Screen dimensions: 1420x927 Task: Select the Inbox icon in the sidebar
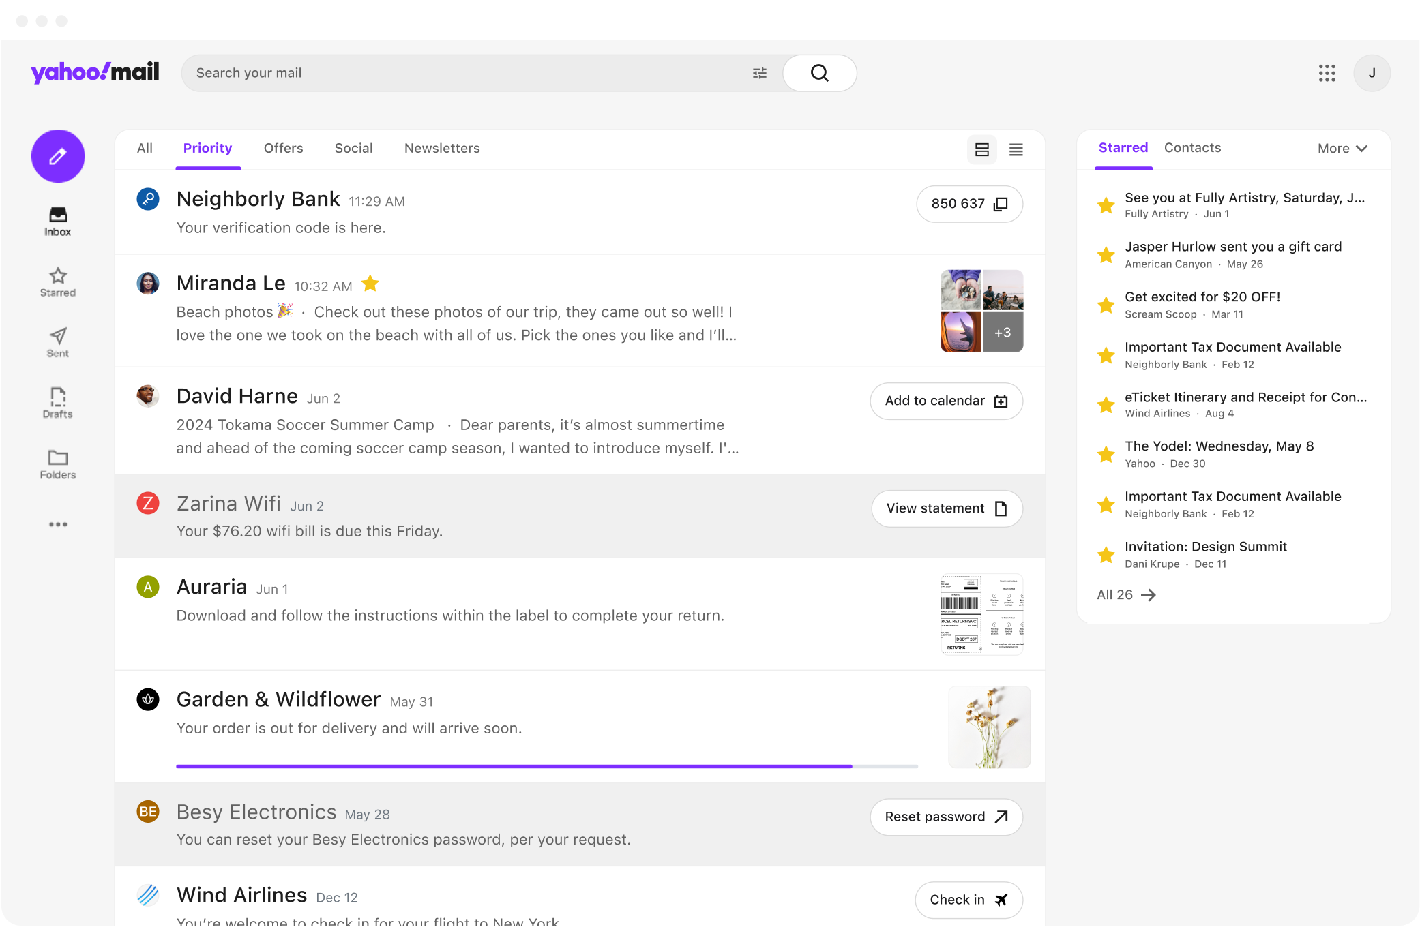click(57, 215)
